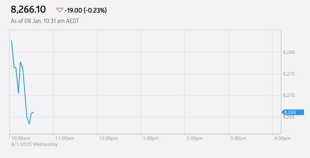Click the 8,275 price axis label
This screenshot has width=310, height=158.
point(289,74)
